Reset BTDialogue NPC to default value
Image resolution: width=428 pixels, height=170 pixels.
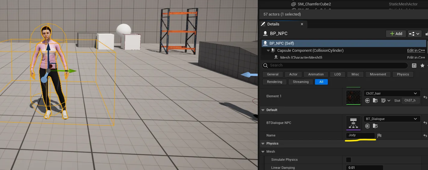point(425,123)
